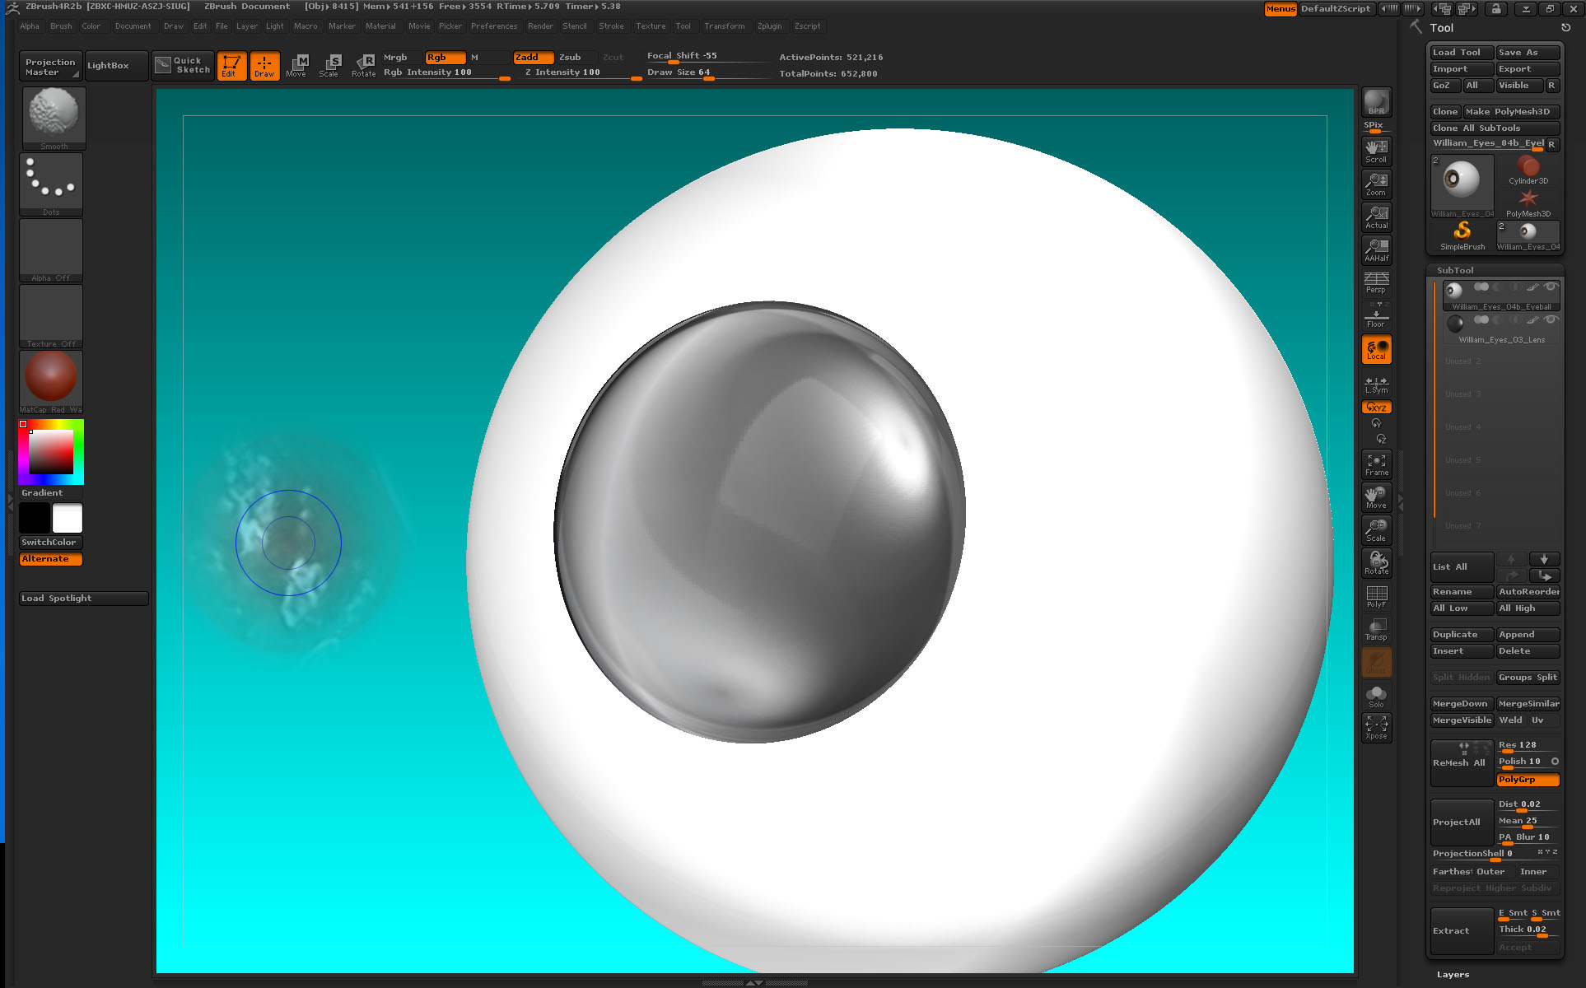
Task: Select the Rotate icon on the right shelf
Action: pos(1375,562)
